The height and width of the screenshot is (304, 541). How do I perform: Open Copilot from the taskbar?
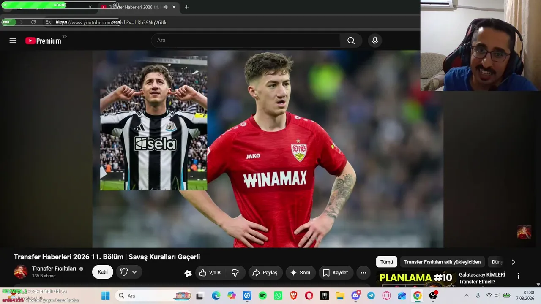pyautogui.click(x=232, y=296)
